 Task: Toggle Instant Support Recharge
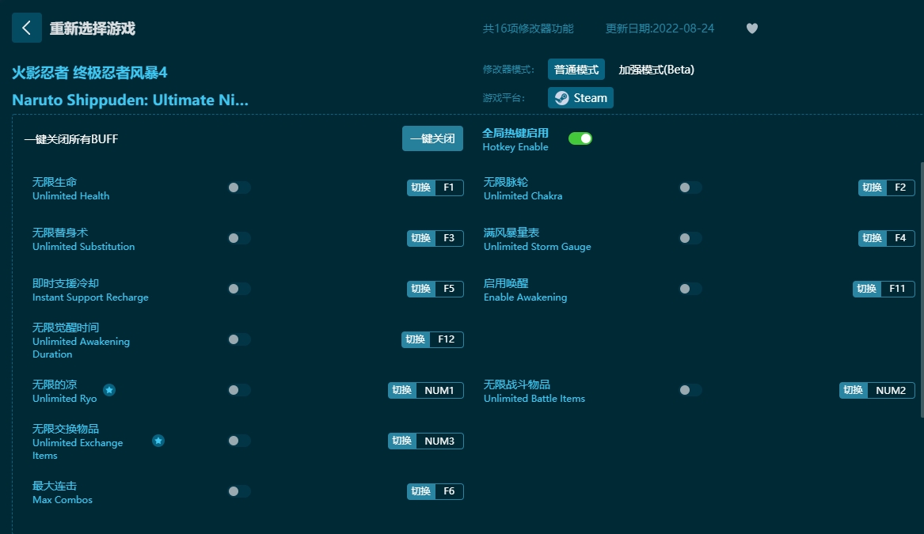pyautogui.click(x=238, y=289)
